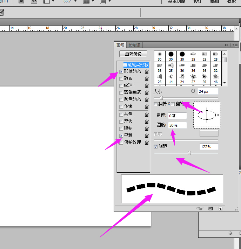The height and width of the screenshot is (249, 241).
Task: Open the zoom level 66.7 dropdown arrow
Action: 75,1
